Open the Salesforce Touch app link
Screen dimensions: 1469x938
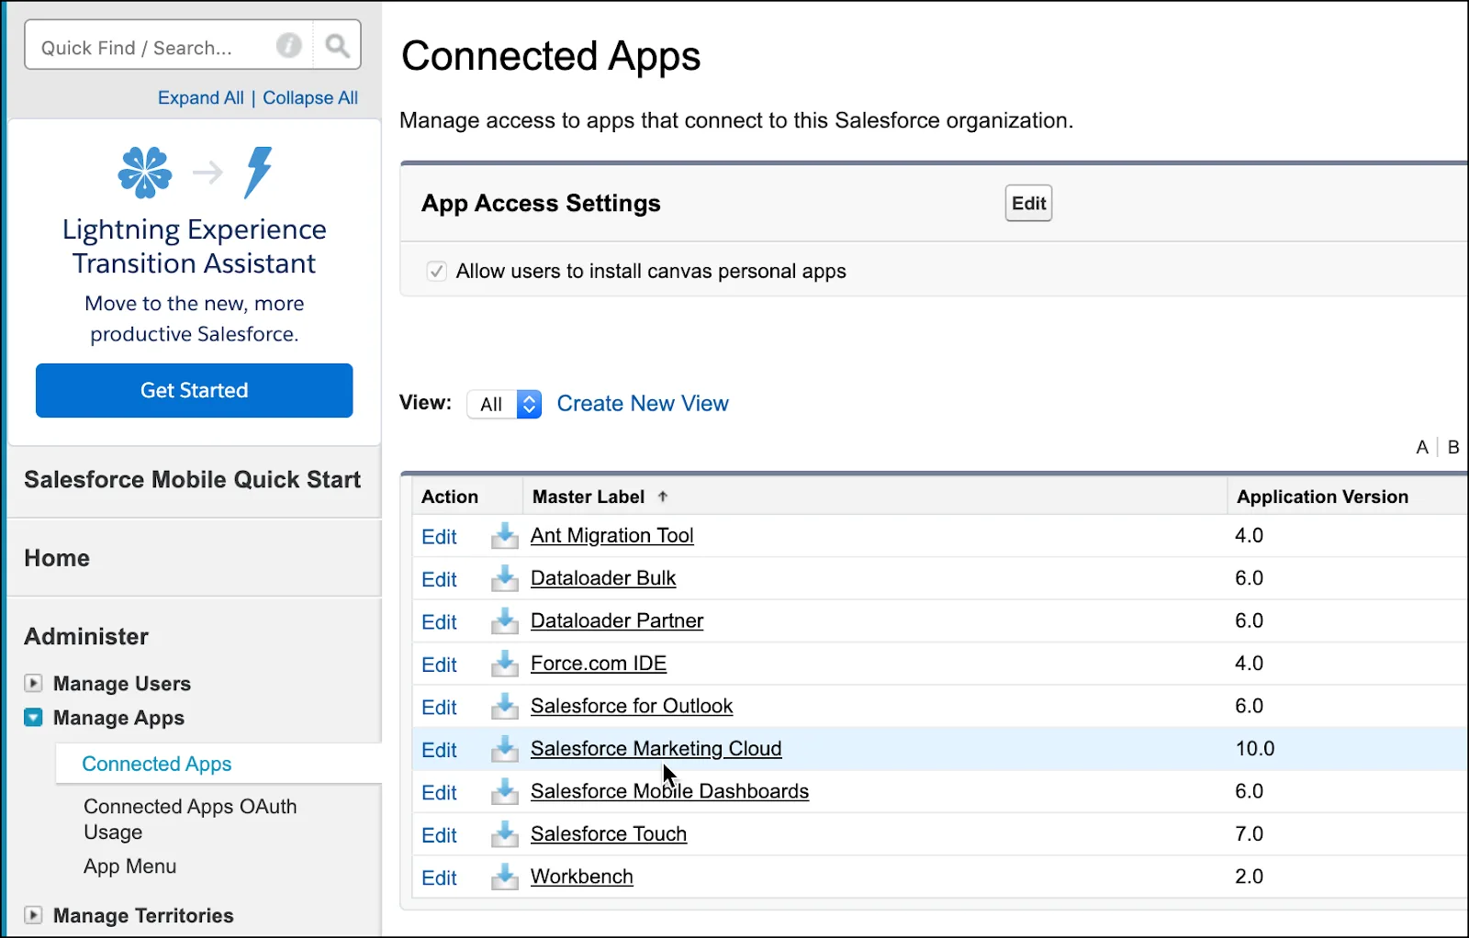click(609, 834)
